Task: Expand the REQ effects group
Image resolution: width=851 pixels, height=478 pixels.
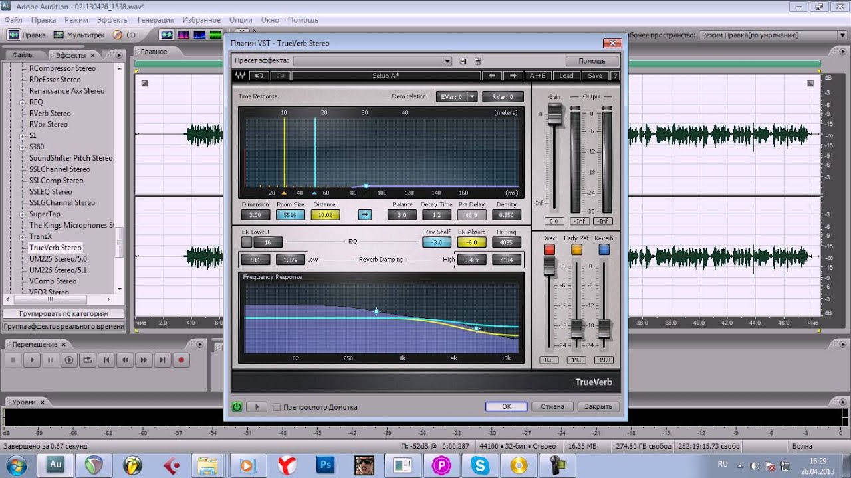Action: point(23,102)
